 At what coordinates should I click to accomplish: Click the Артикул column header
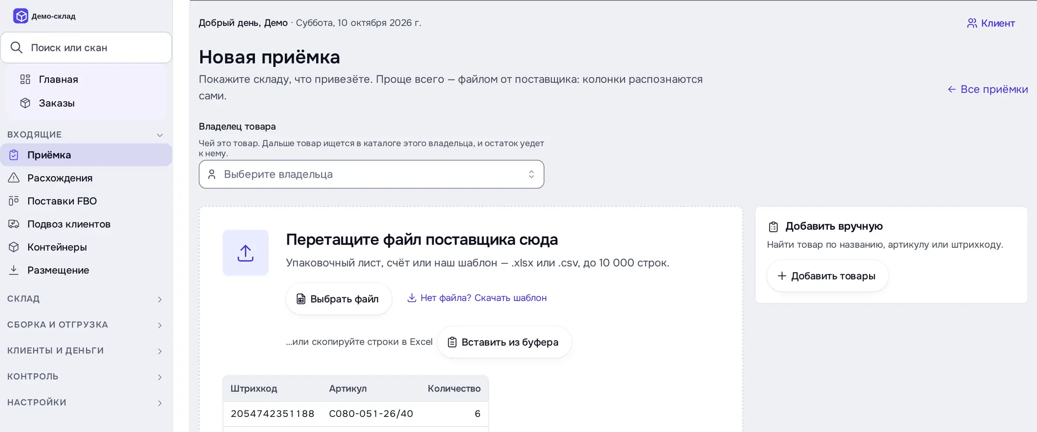tap(348, 389)
